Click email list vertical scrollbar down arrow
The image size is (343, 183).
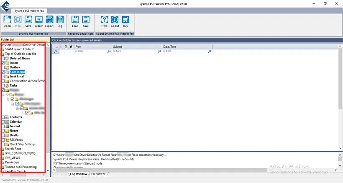(x=340, y=148)
